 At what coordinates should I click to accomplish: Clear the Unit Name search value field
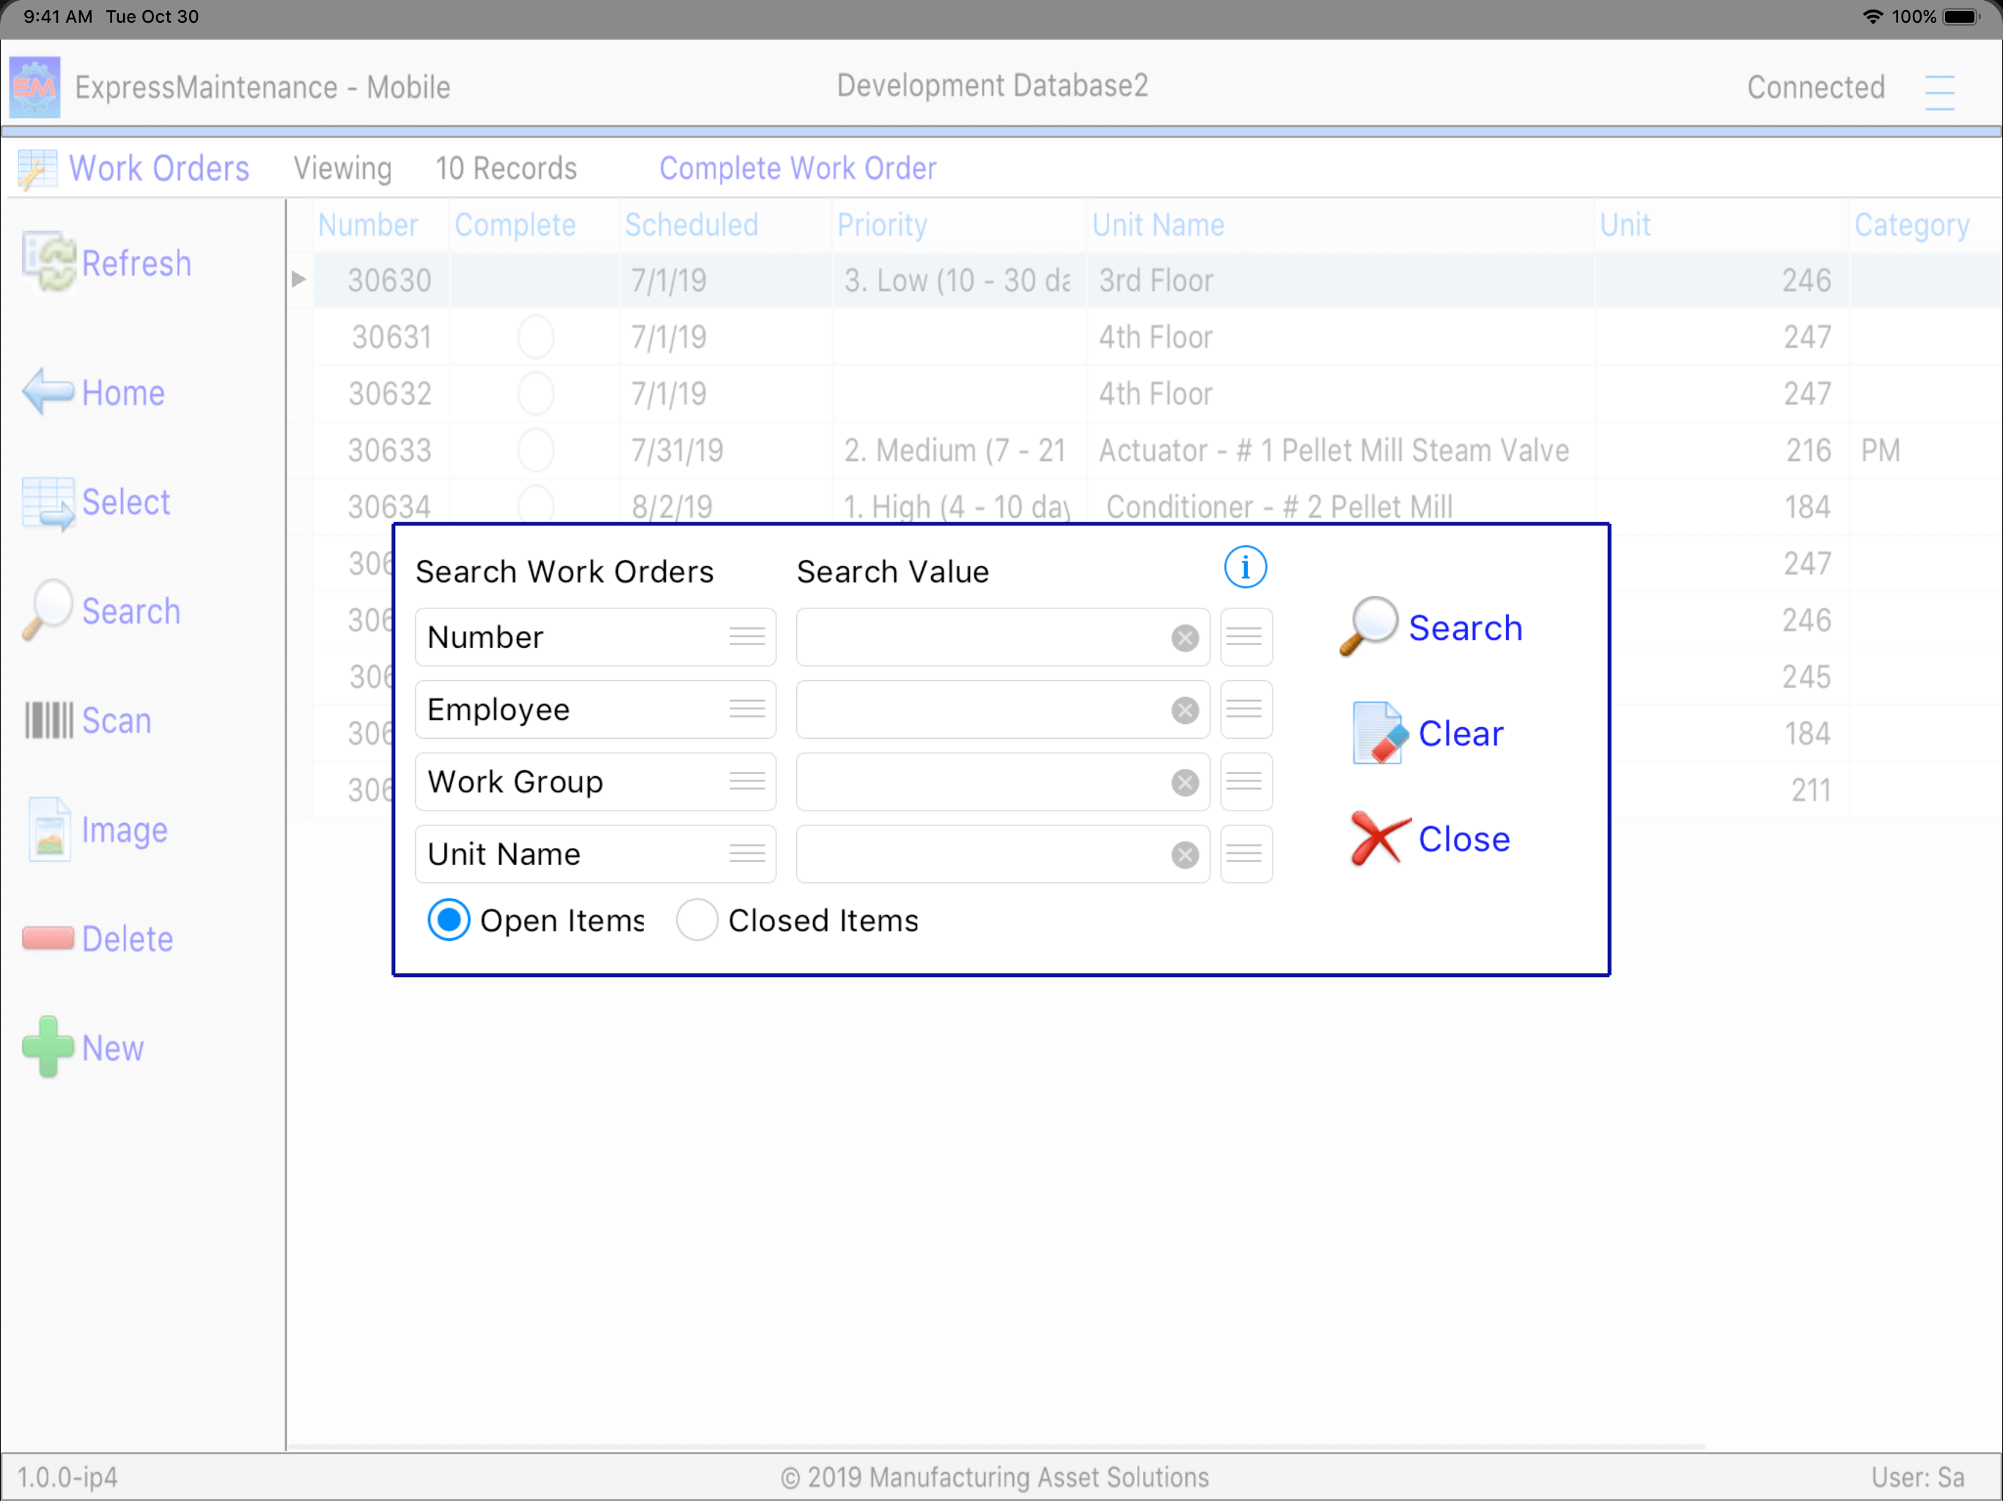pyautogui.click(x=1184, y=855)
